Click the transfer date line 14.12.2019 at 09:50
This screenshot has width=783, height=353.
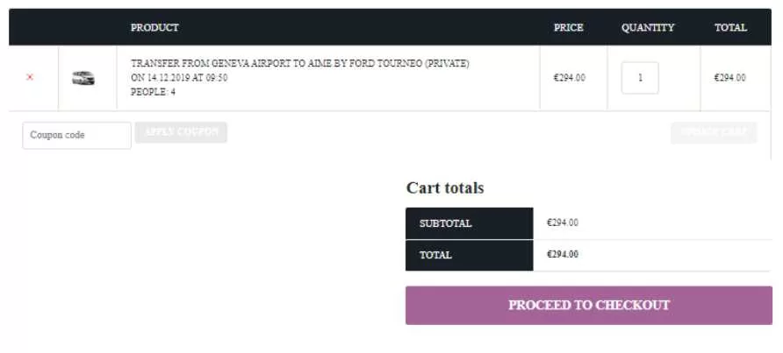179,78
